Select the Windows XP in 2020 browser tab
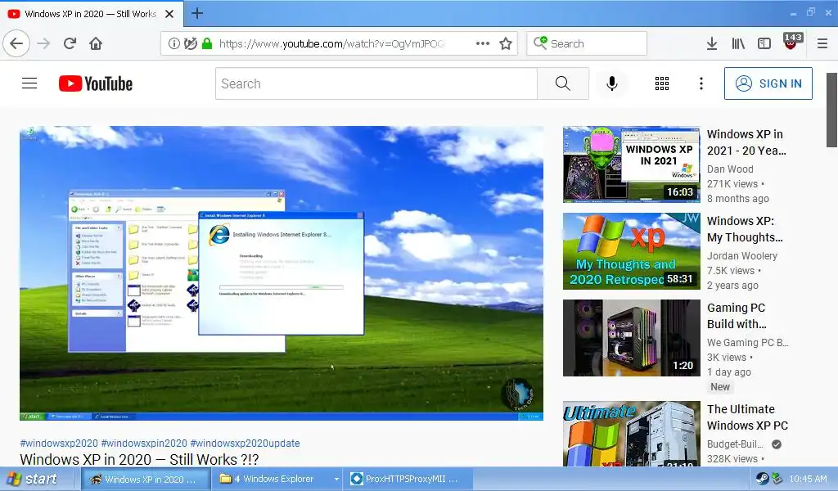This screenshot has width=838, height=491. 92,14
